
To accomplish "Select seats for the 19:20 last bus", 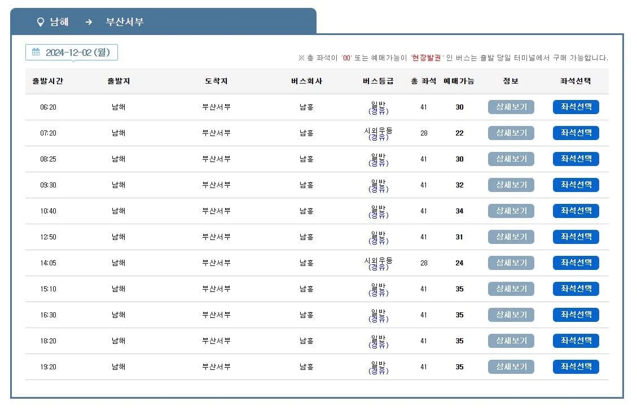I will (x=576, y=367).
